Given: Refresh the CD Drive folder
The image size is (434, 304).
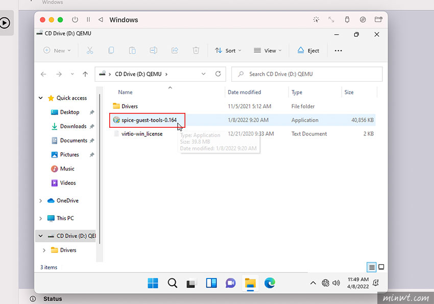Looking at the screenshot, I should click(x=218, y=74).
